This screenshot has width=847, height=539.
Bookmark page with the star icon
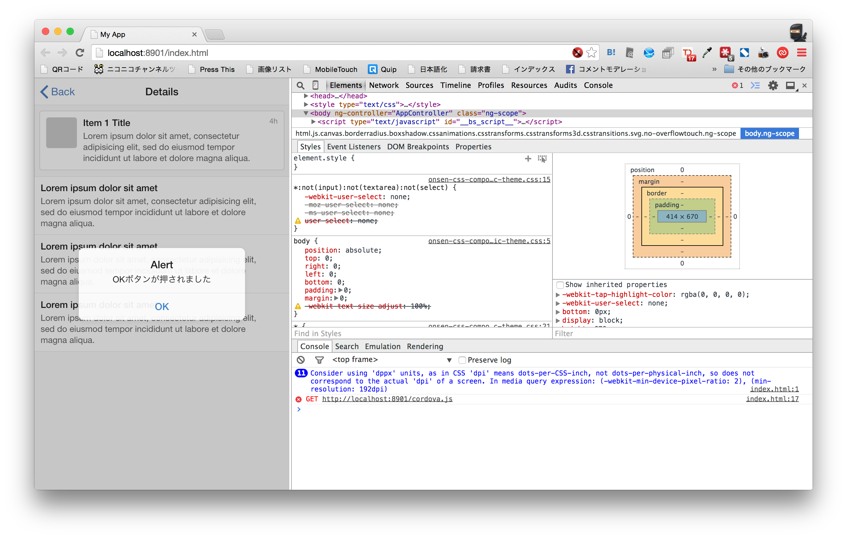(x=591, y=53)
